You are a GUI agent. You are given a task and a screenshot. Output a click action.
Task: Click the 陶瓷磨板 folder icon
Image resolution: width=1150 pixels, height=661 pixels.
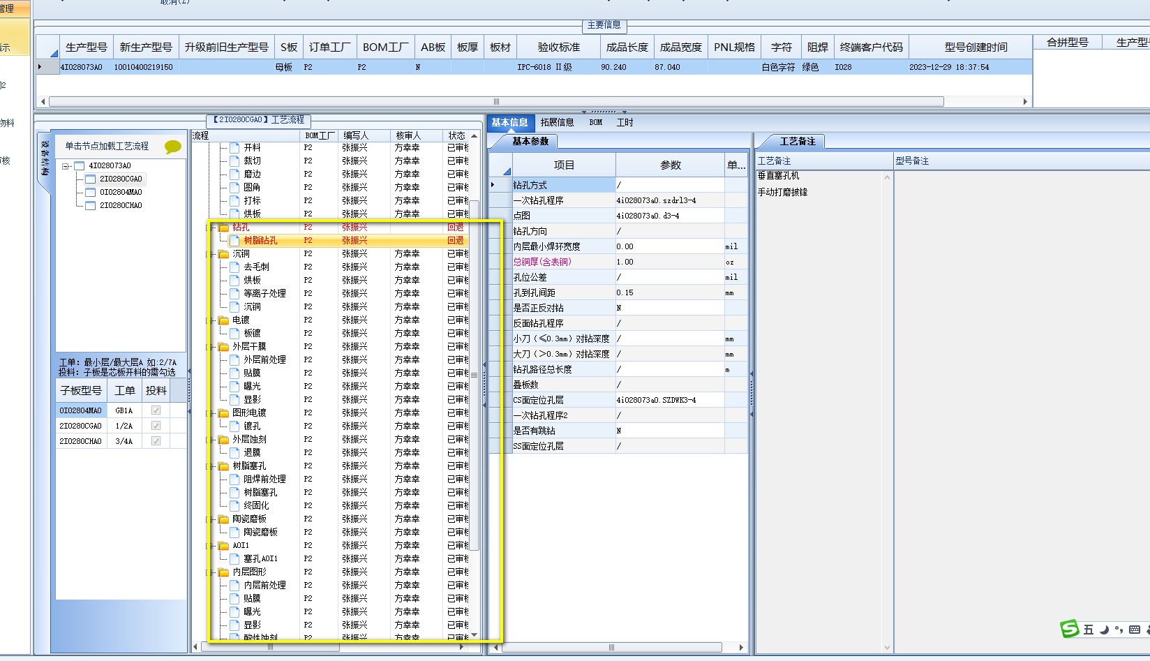(224, 519)
